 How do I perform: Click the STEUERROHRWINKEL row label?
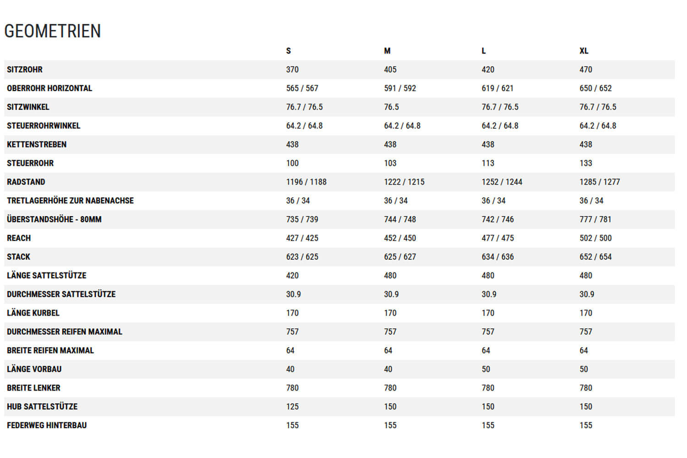tap(44, 125)
